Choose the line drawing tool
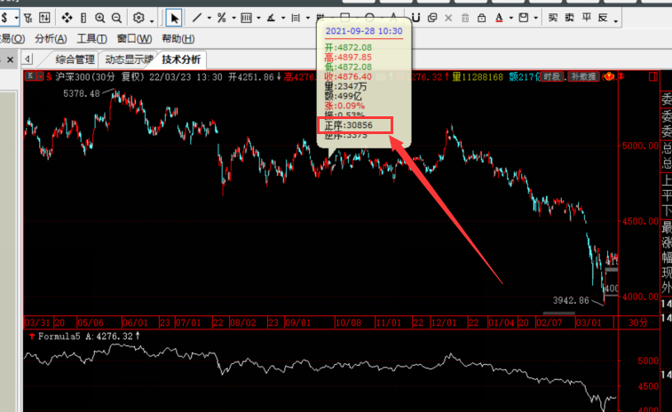This screenshot has height=412, width=672. point(196,18)
